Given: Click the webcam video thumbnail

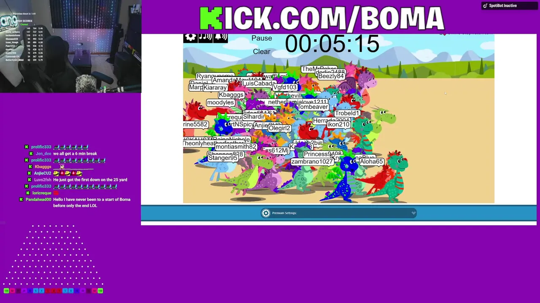Looking at the screenshot, I should 70,46.
